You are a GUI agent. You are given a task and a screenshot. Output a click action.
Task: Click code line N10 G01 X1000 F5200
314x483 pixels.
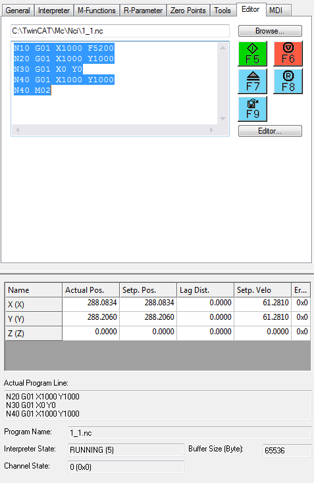tap(64, 48)
